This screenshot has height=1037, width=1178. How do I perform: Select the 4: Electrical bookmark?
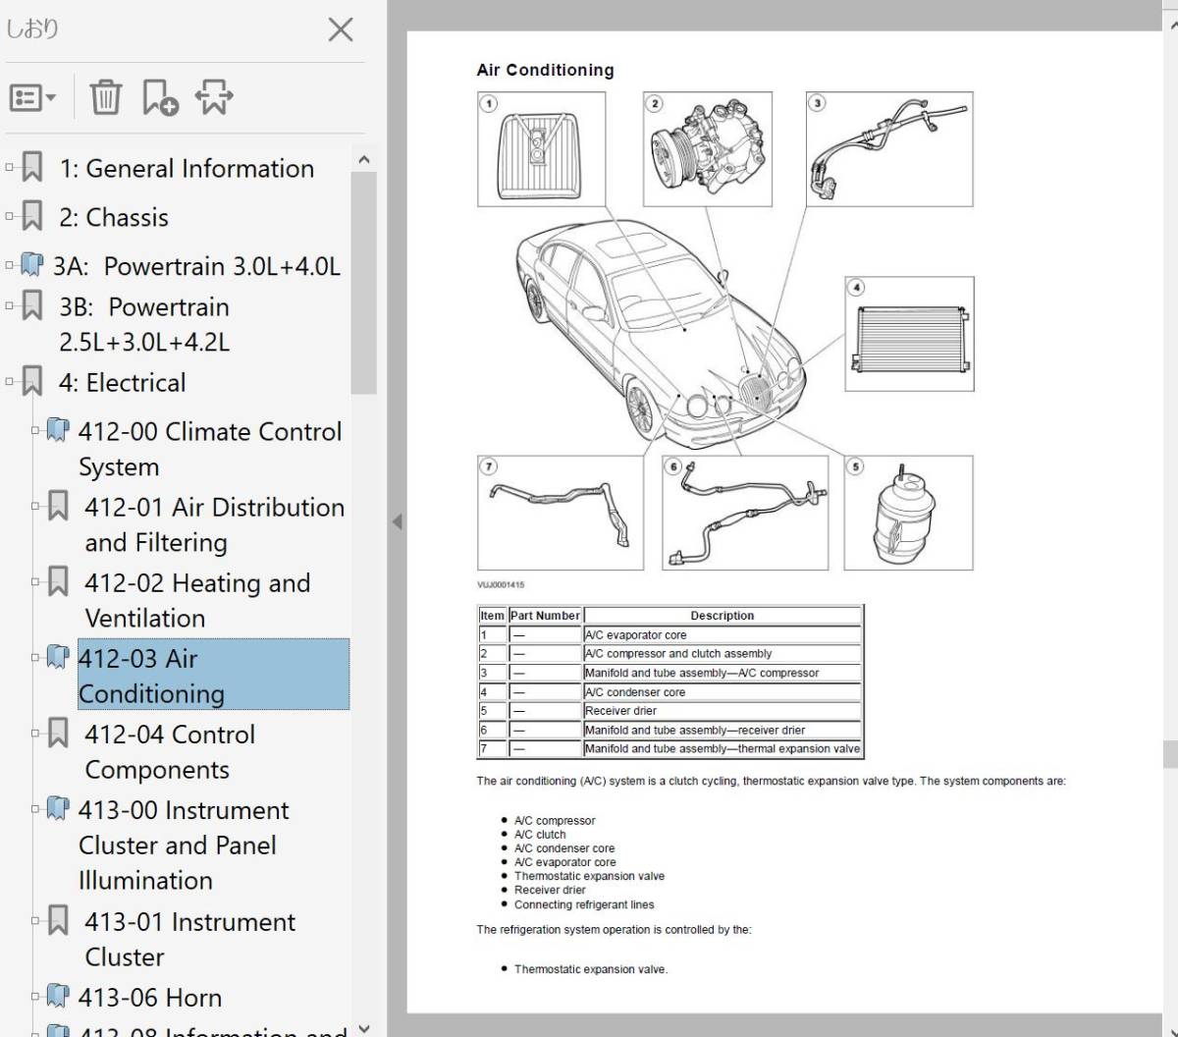click(122, 383)
